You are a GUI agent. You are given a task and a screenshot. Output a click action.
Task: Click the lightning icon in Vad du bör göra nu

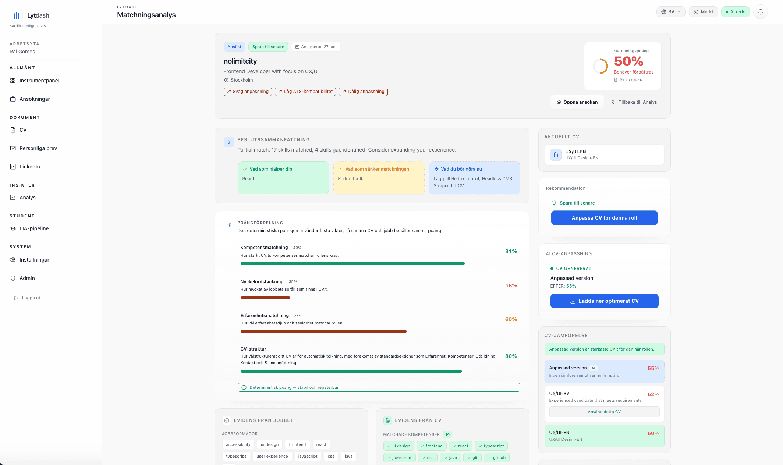coord(436,169)
